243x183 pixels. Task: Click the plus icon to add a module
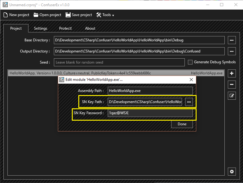pos(232,73)
